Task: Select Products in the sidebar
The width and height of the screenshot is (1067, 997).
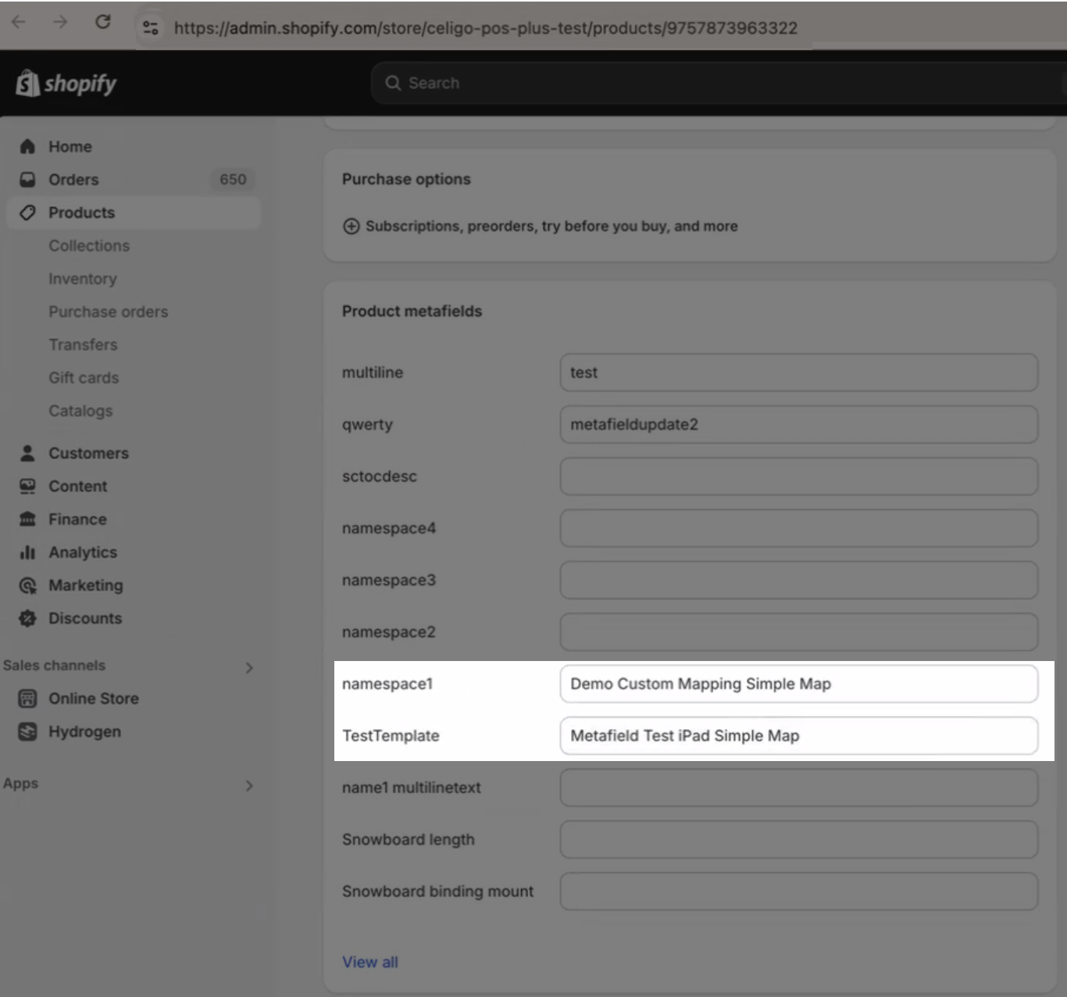Action: point(133,213)
